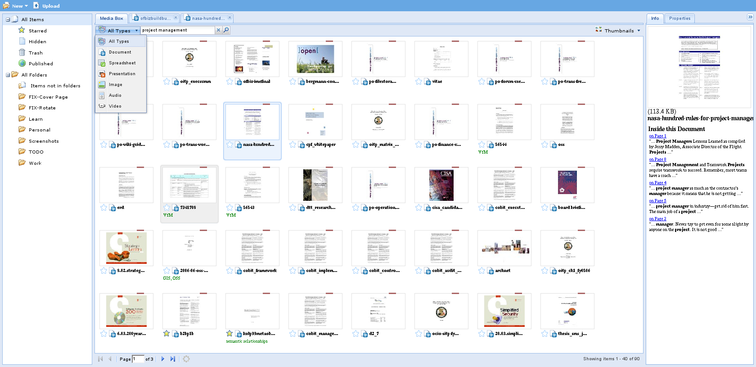Open the Trash in sidebar
The width and height of the screenshot is (756, 367).
tap(36, 53)
